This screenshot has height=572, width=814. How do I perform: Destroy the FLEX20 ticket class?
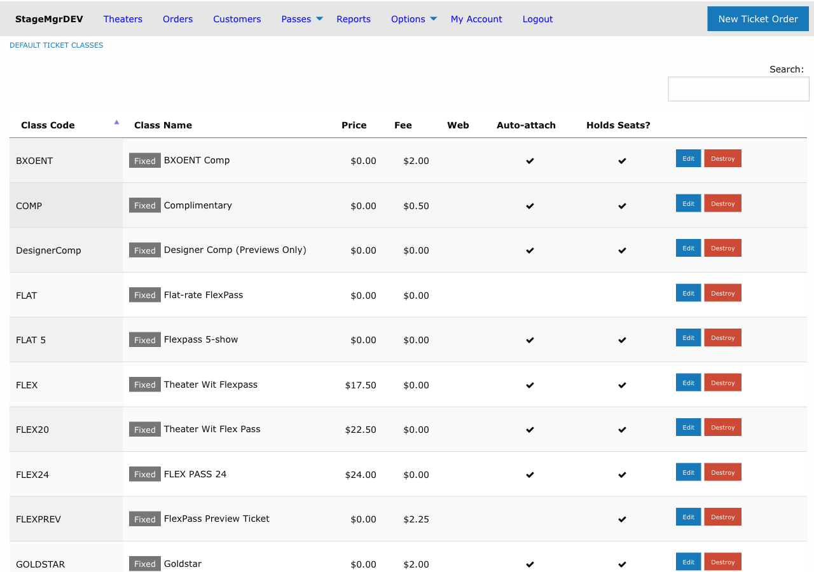coord(722,427)
